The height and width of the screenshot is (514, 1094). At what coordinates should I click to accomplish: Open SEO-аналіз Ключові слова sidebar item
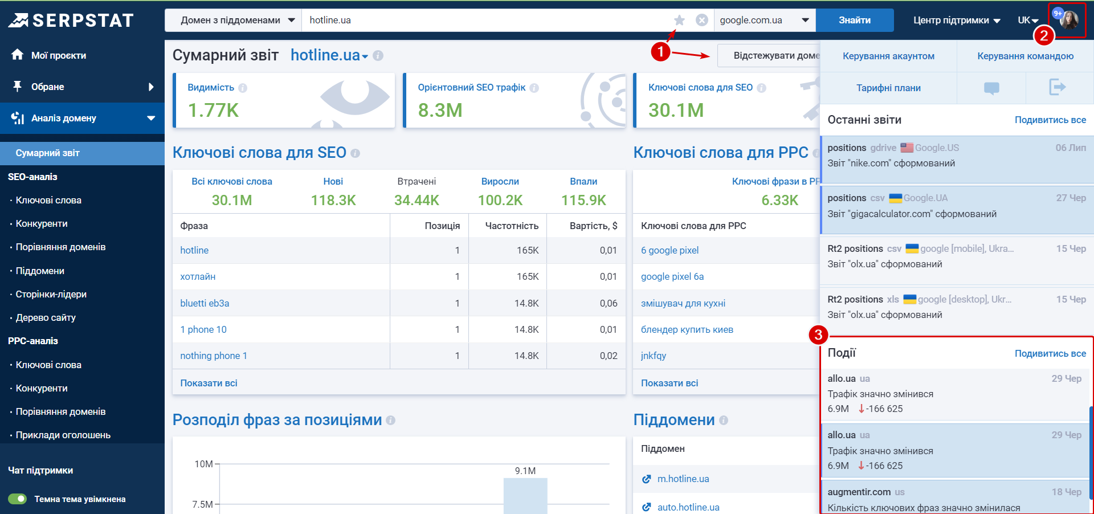pos(48,200)
